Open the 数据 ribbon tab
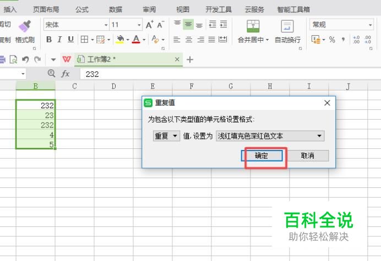 (x=116, y=9)
